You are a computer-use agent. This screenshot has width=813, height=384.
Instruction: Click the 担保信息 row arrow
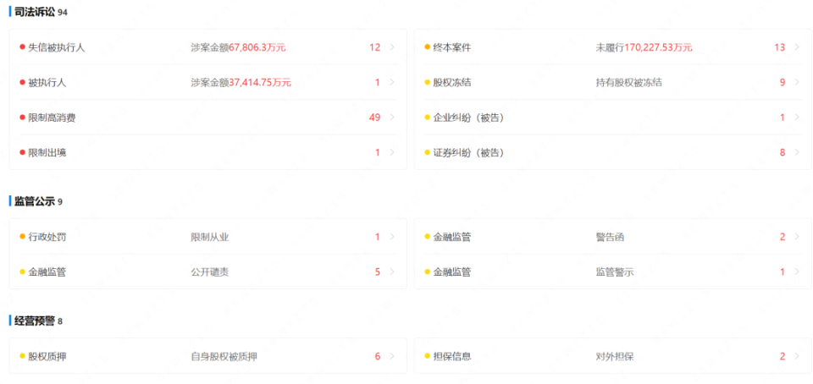click(797, 356)
